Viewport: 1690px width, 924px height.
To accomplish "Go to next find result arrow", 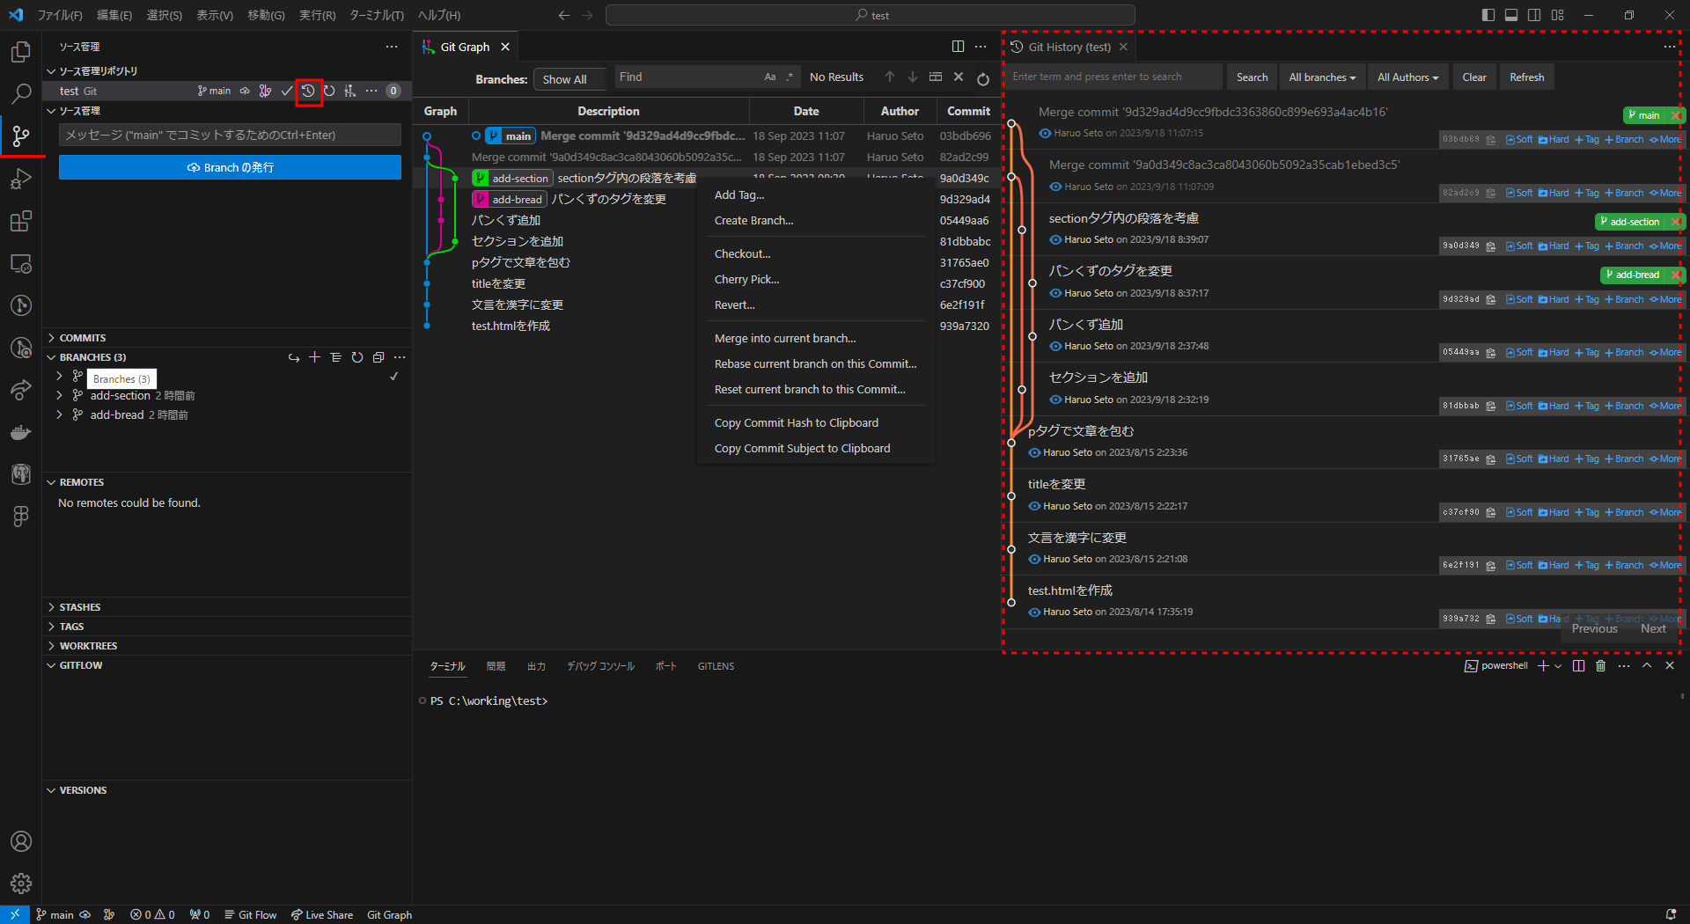I will tap(913, 77).
